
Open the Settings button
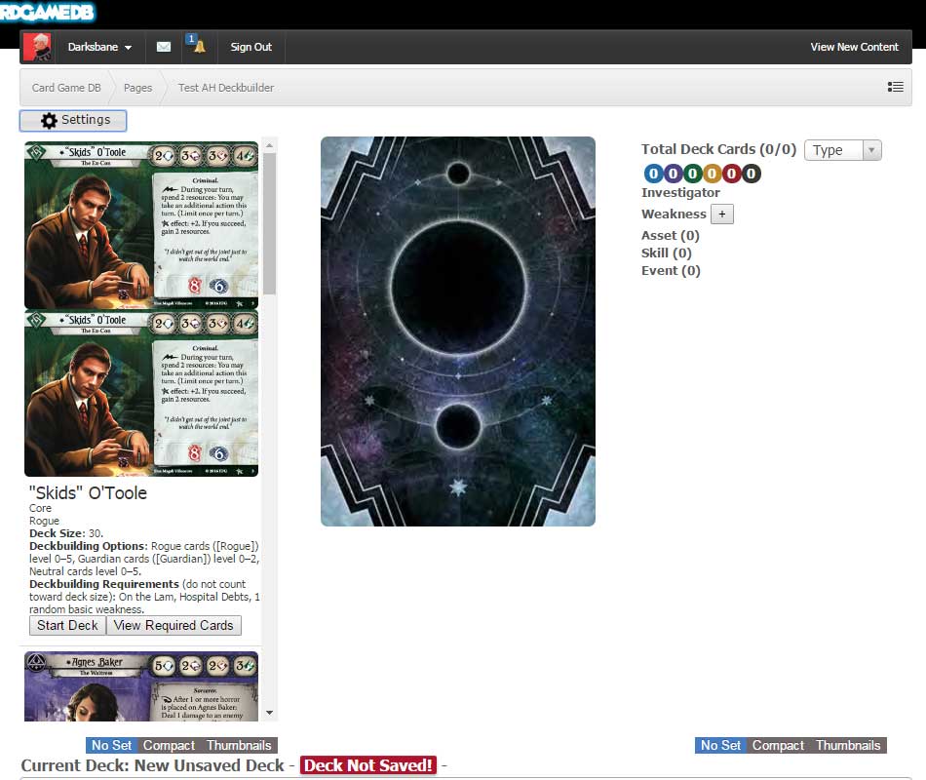point(73,120)
